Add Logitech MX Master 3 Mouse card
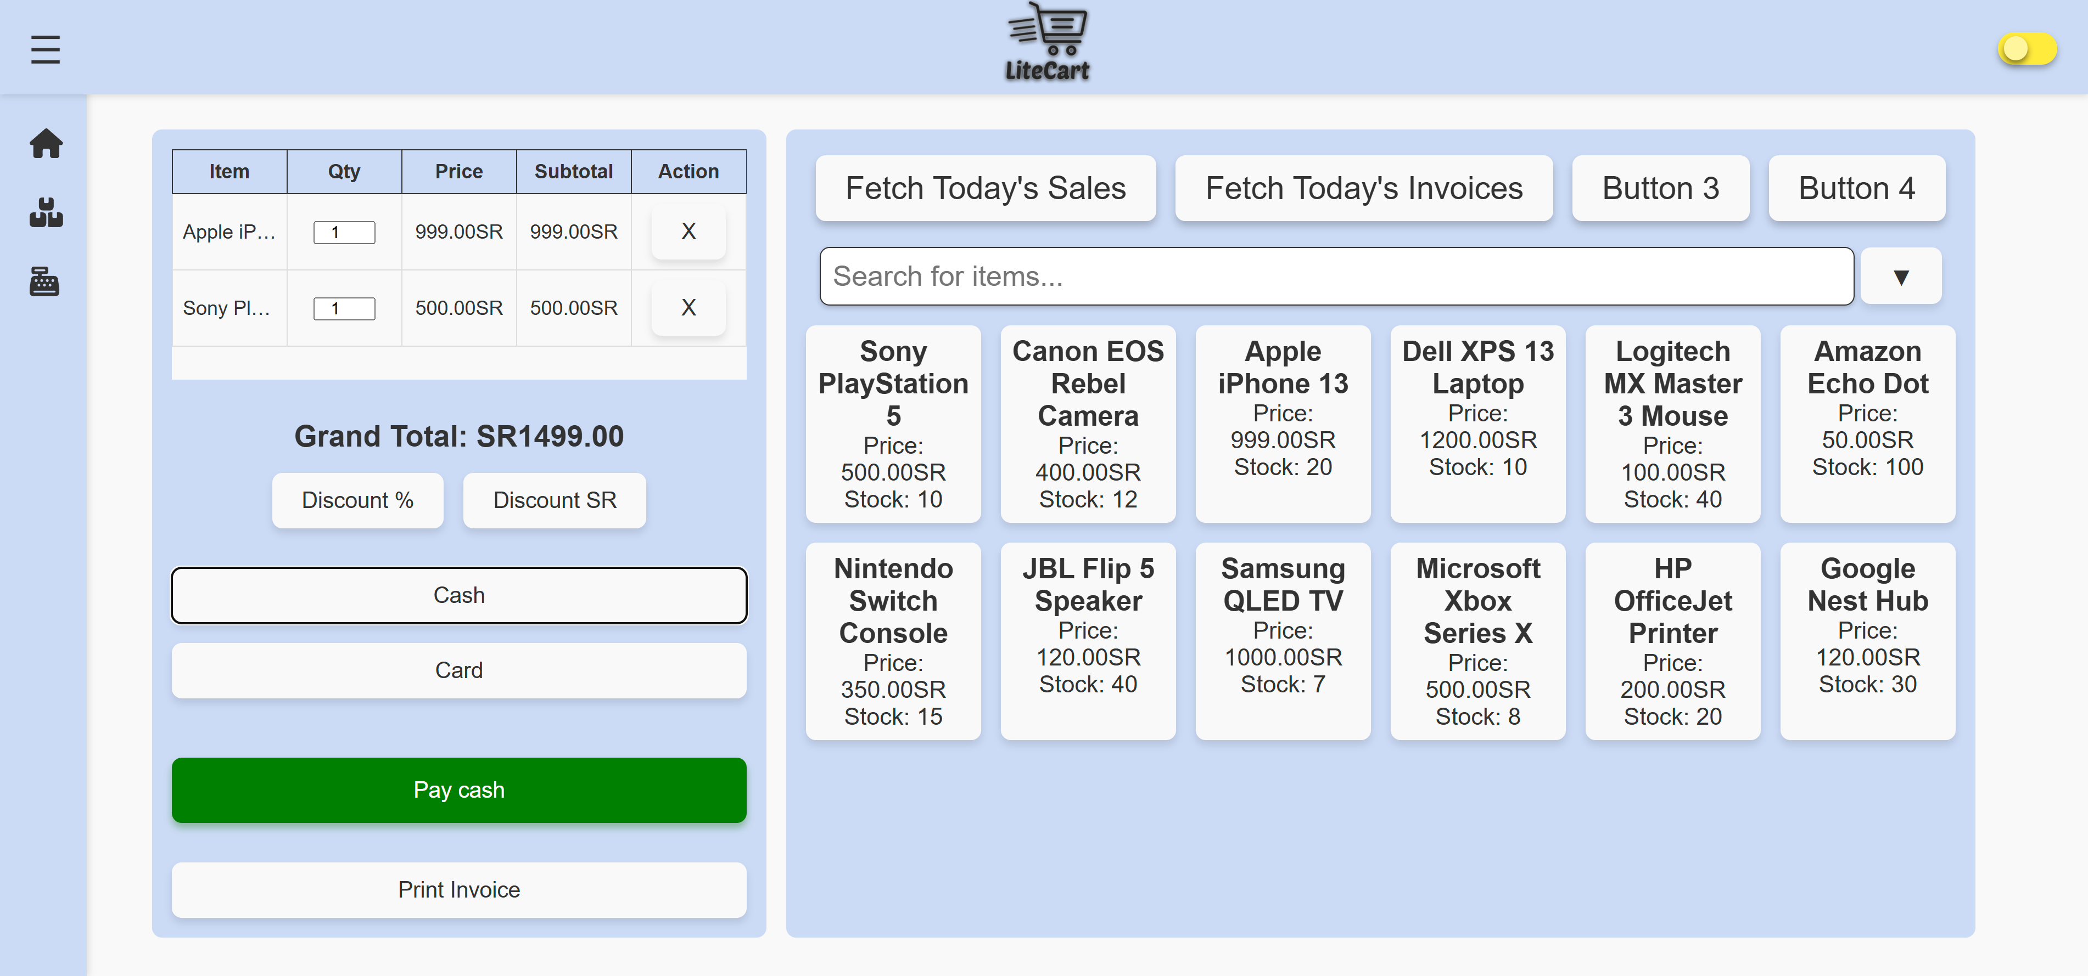The height and width of the screenshot is (976, 2088). (1672, 425)
